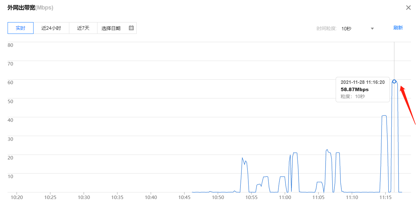Open the calendar date picker icon

click(x=131, y=28)
